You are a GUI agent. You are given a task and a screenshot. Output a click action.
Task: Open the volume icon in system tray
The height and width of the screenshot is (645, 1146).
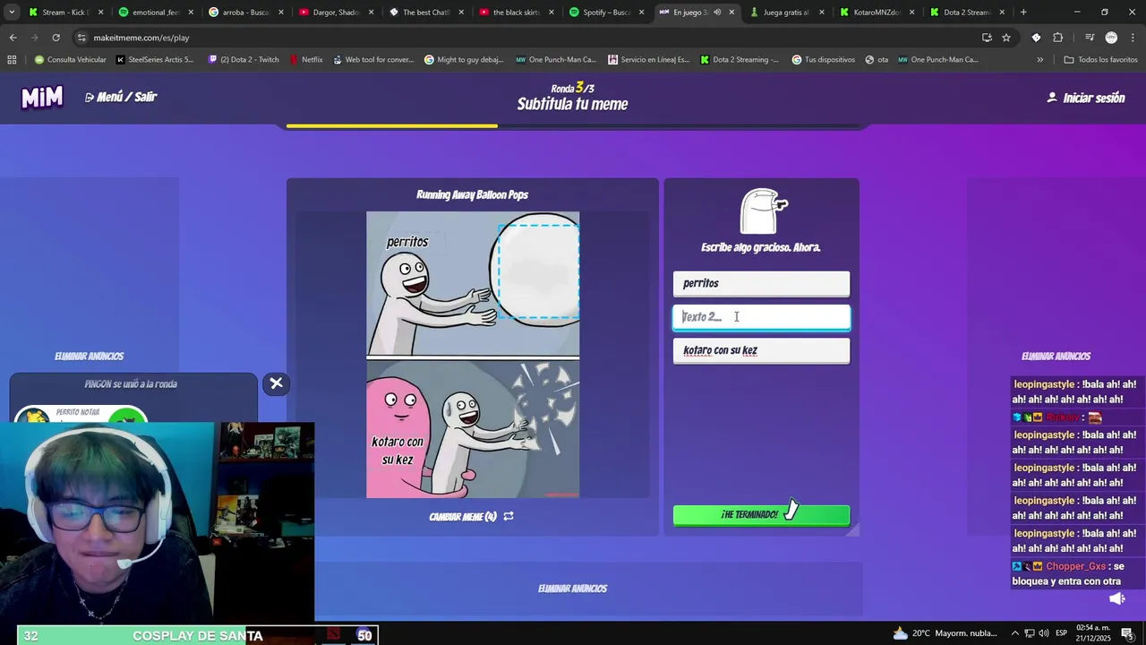tap(1042, 633)
